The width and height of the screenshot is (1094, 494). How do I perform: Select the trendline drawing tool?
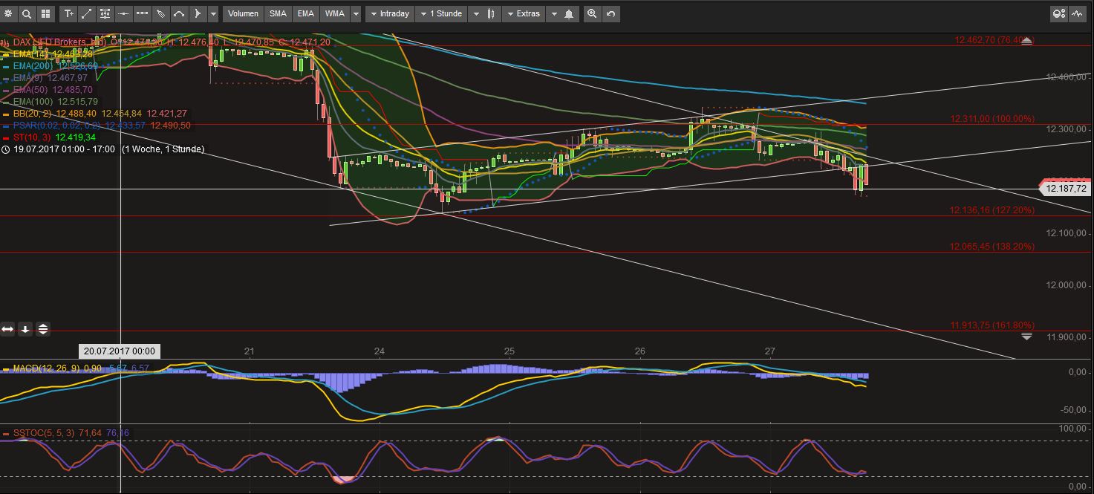click(x=86, y=13)
